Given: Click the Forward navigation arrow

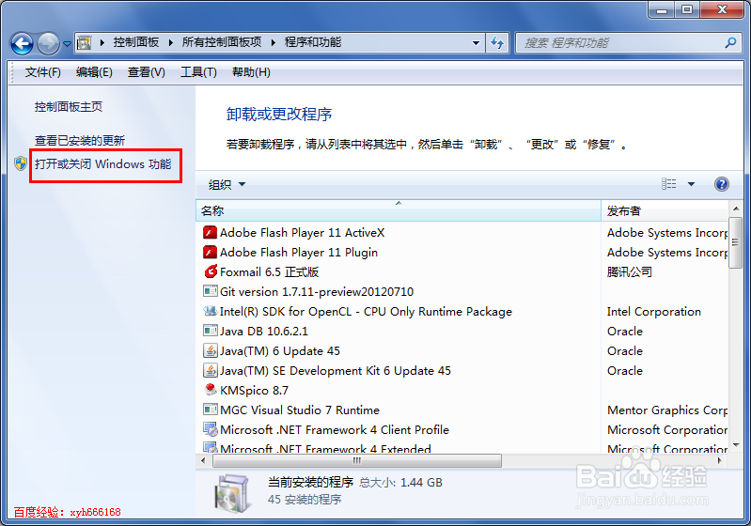Looking at the screenshot, I should click(x=48, y=44).
